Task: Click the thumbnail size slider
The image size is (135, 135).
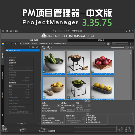Action: click(x=117, y=48)
